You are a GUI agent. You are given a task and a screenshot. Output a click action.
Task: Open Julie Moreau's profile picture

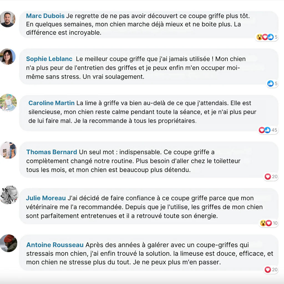9,195
